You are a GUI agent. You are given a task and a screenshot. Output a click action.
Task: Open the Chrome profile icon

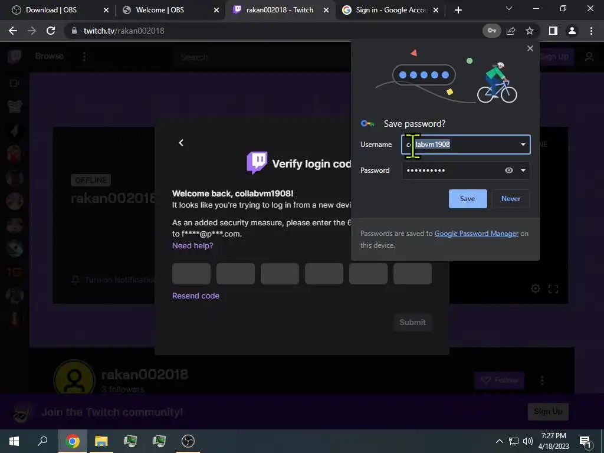(x=572, y=31)
